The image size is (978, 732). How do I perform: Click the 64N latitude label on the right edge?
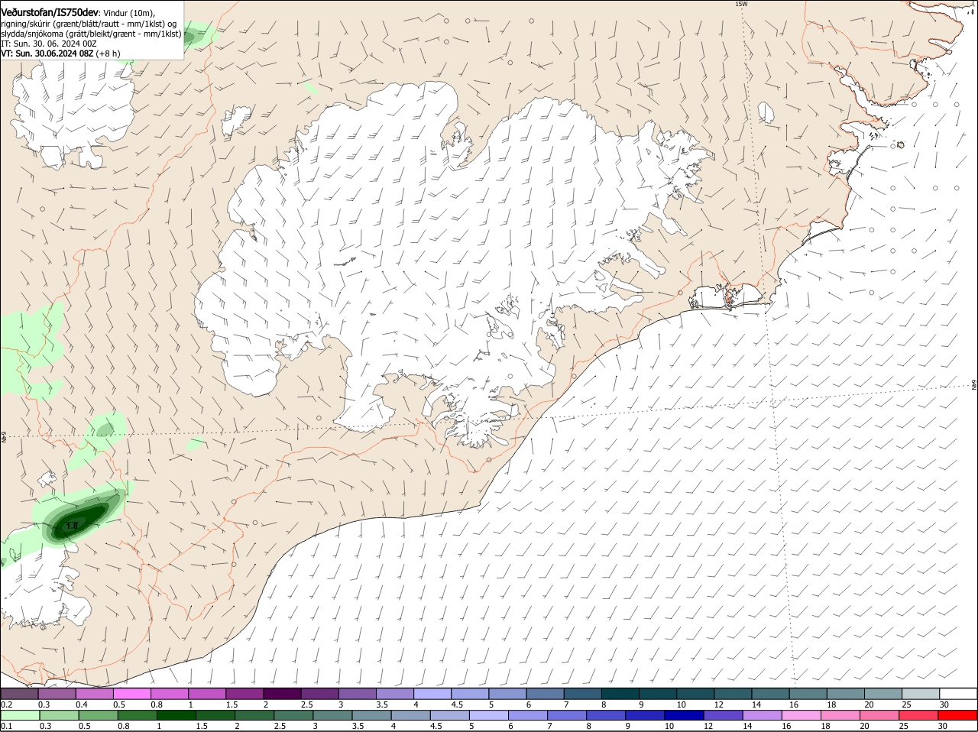(974, 384)
